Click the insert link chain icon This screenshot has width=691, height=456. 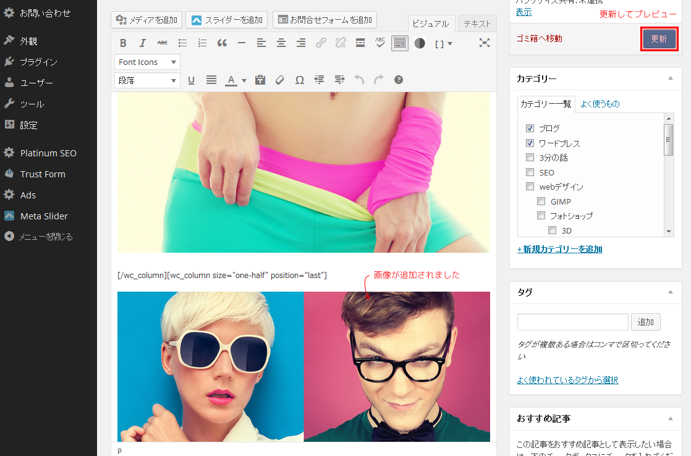tap(321, 43)
